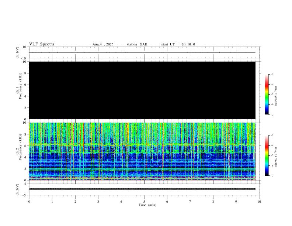Click the ch.1 "Frequency (kHz)" axis label
292x226 pixels.
click(x=20, y=86)
